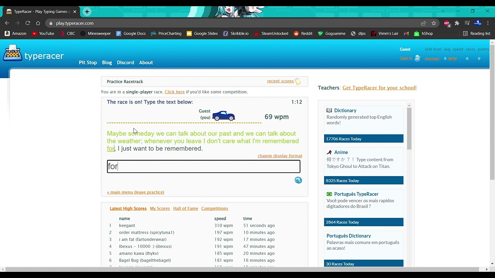
Task: Select the Português Dictionary universe title
Action: click(x=348, y=236)
